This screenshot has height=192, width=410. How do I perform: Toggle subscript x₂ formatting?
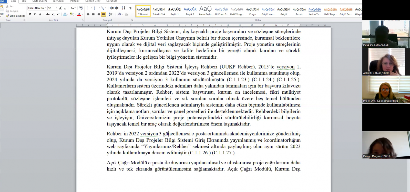click(53, 14)
